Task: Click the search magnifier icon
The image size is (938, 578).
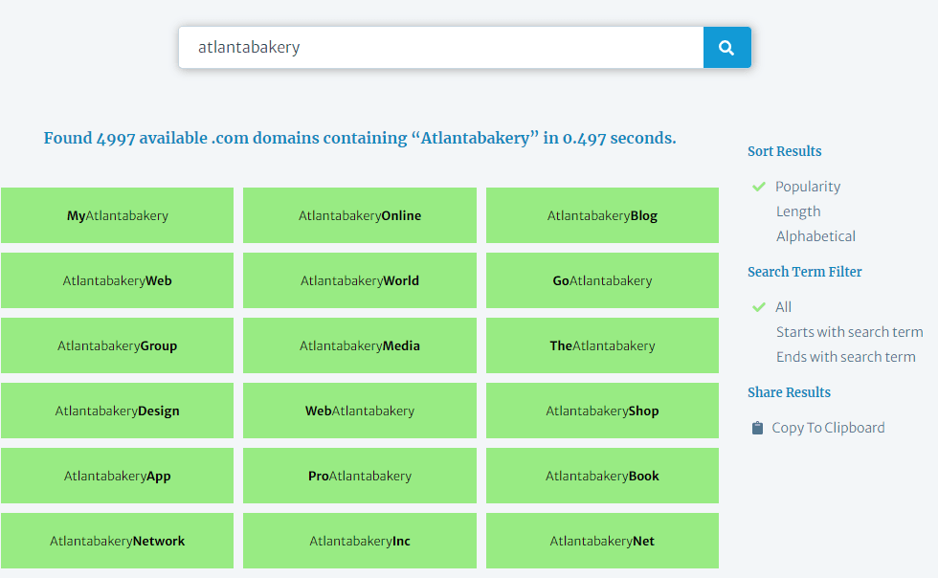Action: (726, 47)
